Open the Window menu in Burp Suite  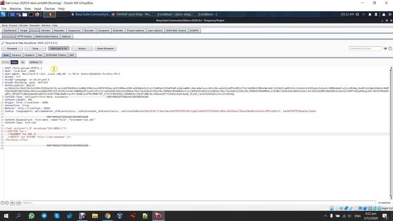(46, 25)
